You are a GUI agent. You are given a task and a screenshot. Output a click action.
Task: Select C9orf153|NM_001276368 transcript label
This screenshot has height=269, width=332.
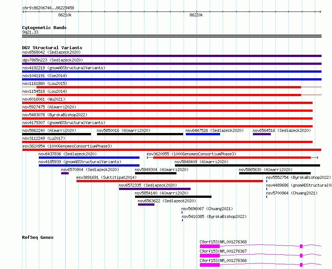(x=223, y=242)
